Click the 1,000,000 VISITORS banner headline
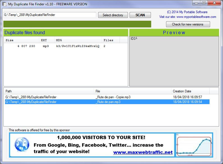The image size is (223, 164). pos(101,137)
